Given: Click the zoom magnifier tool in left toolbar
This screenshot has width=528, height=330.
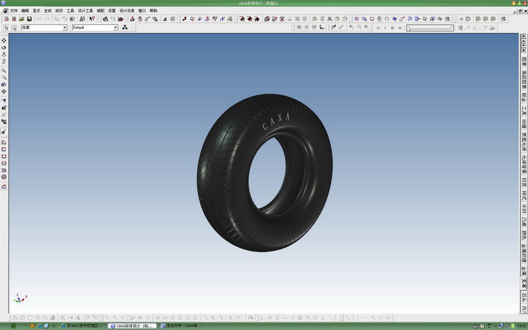Looking at the screenshot, I should click(4, 71).
